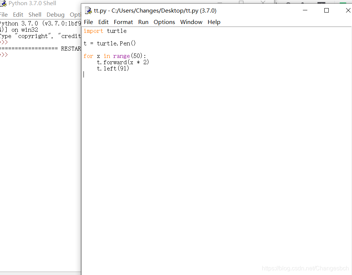Open the Help menu in tt.py editor
Image resolution: width=352 pixels, height=275 pixels.
point(214,22)
